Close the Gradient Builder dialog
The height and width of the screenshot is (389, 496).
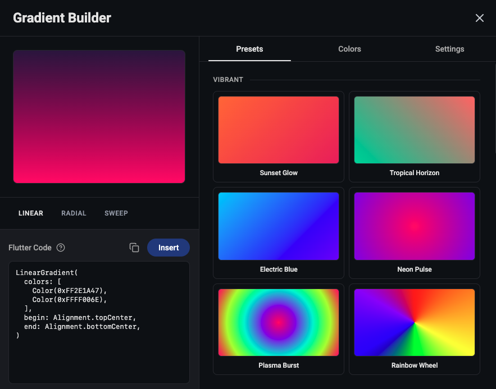[x=479, y=17]
